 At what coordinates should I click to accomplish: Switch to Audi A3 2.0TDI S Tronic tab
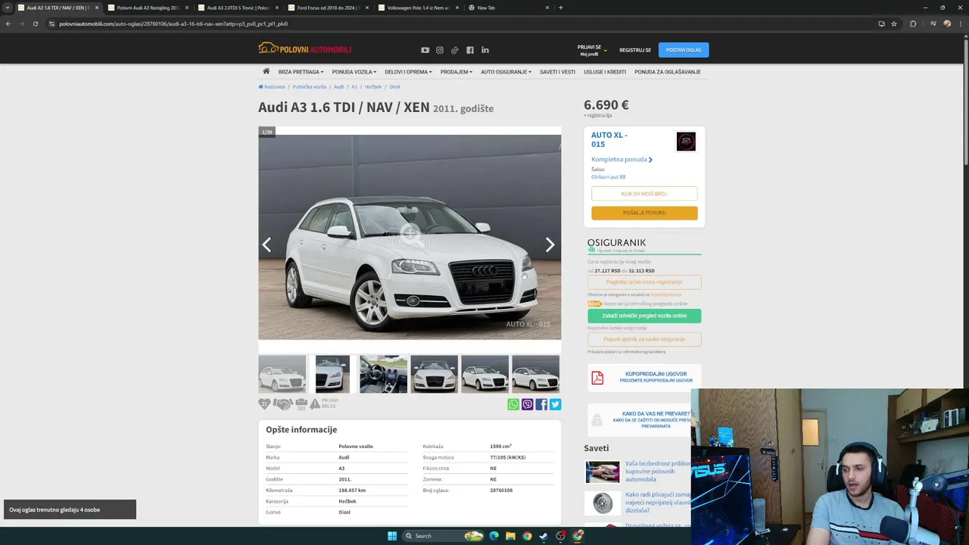(x=237, y=8)
